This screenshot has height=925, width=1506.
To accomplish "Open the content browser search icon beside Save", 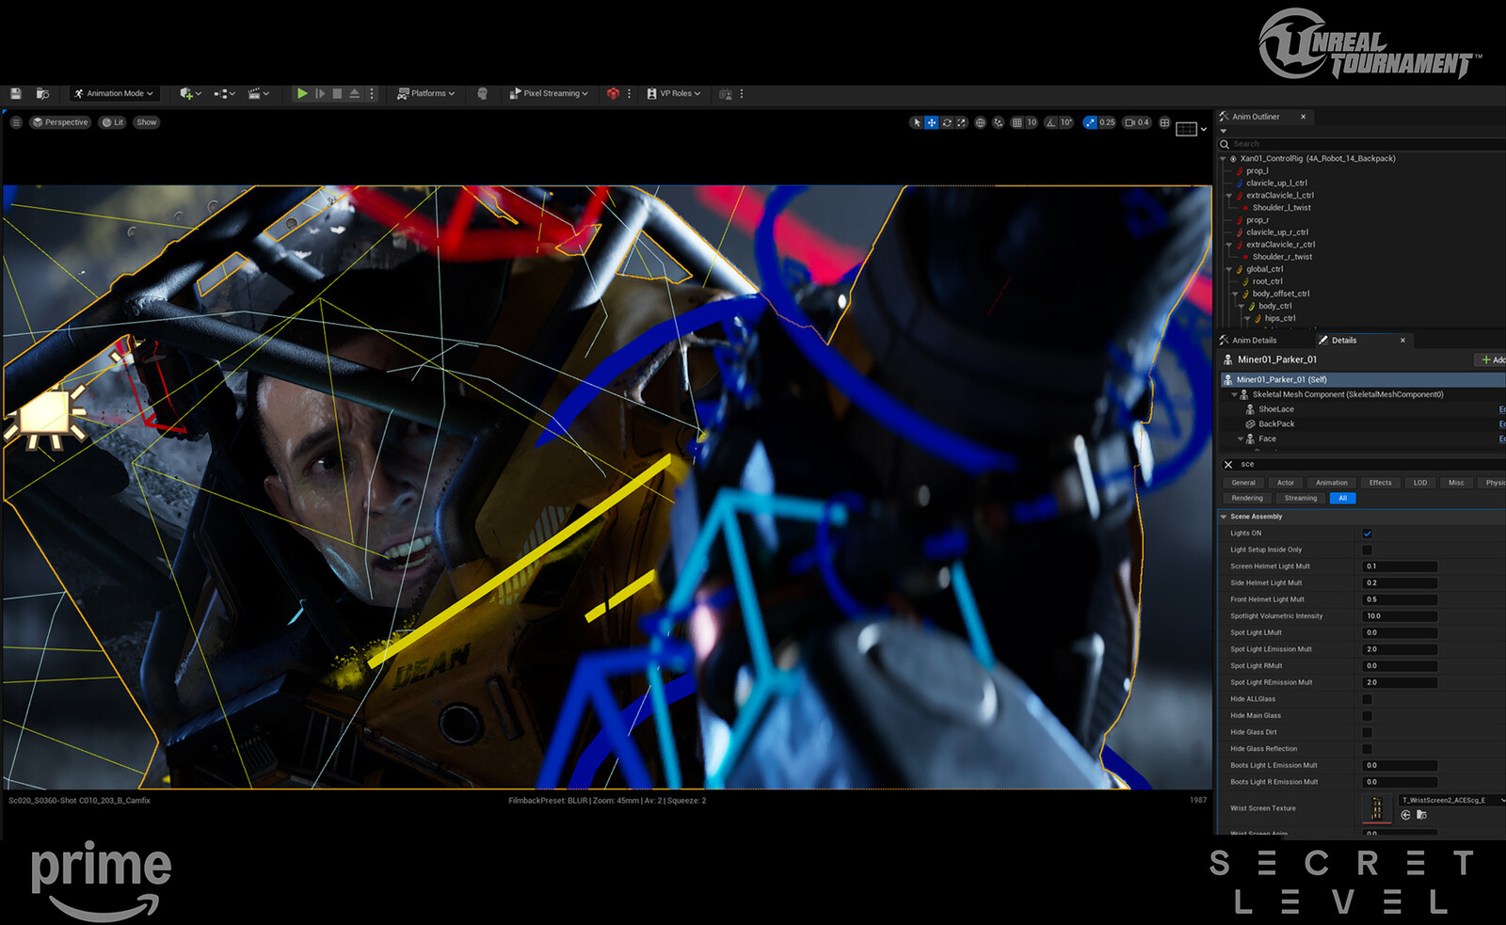I will 42,94.
